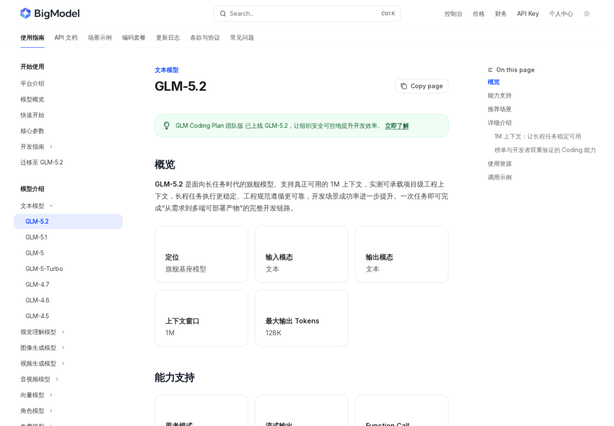
Task: Open 平台介绍 in the sidebar
Action: pos(32,83)
